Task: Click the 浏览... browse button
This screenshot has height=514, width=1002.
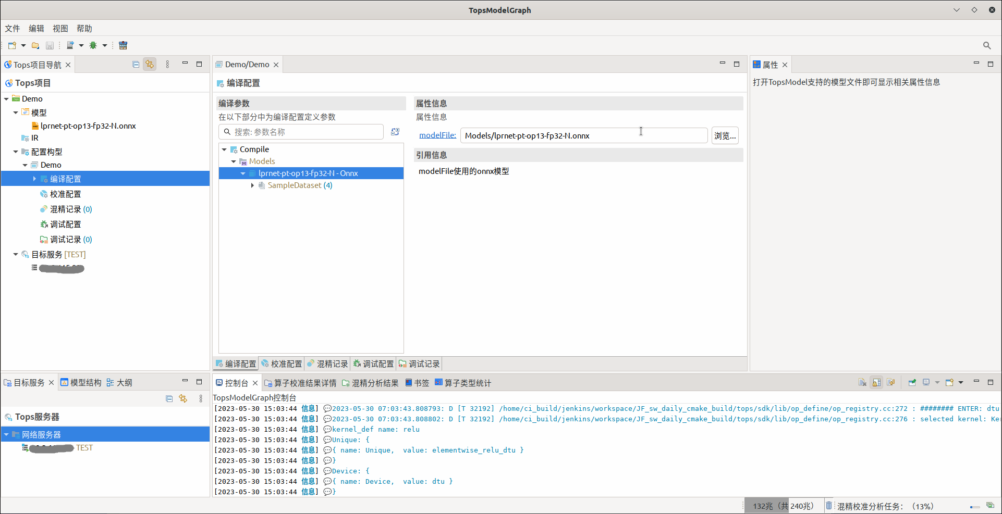Action: tap(725, 135)
